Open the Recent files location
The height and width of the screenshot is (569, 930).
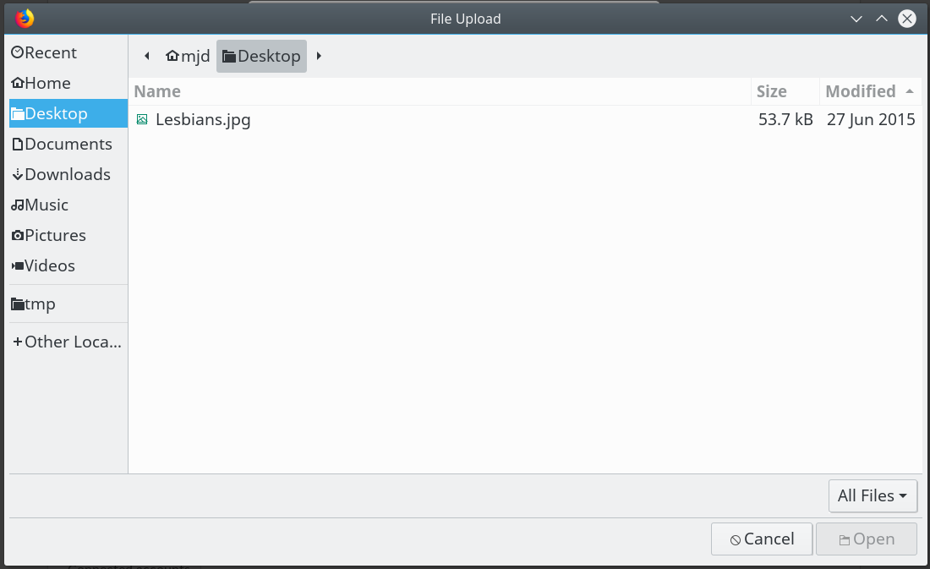(68, 52)
